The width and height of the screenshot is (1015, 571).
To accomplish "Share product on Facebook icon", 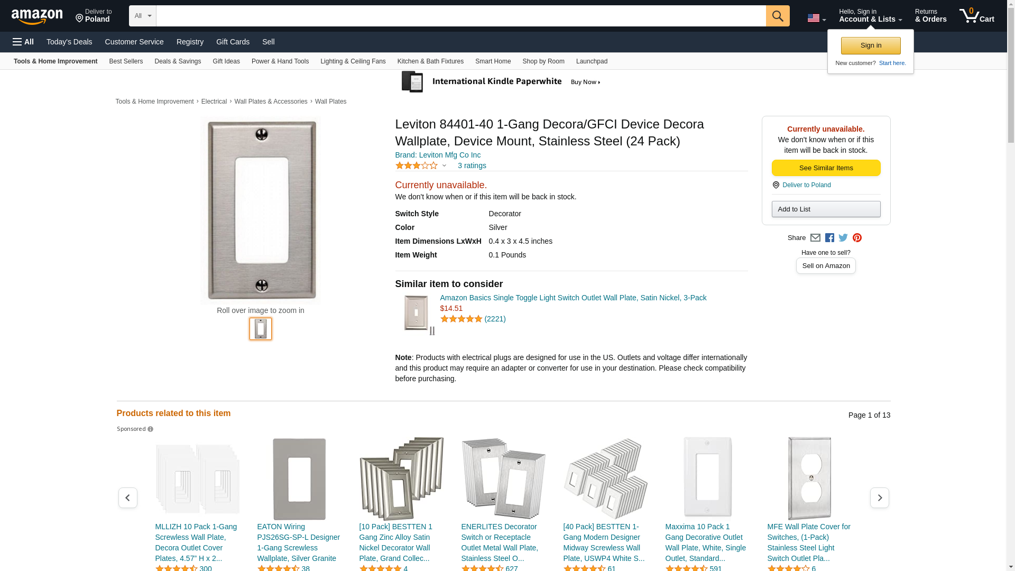I will click(829, 238).
